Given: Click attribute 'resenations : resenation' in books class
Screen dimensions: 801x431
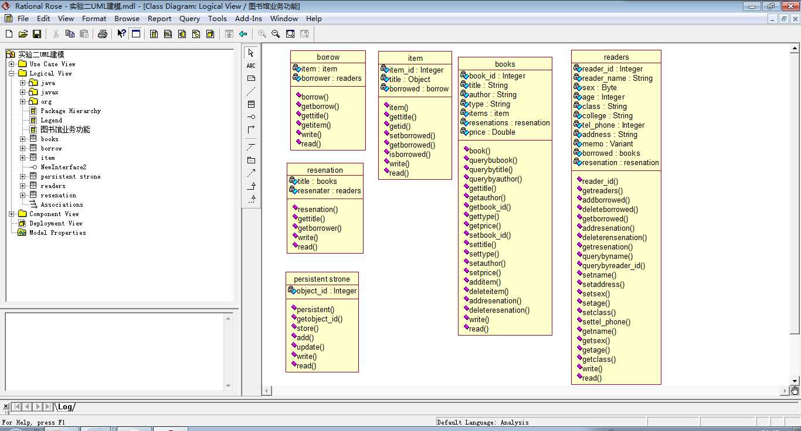Looking at the screenshot, I should [x=509, y=122].
